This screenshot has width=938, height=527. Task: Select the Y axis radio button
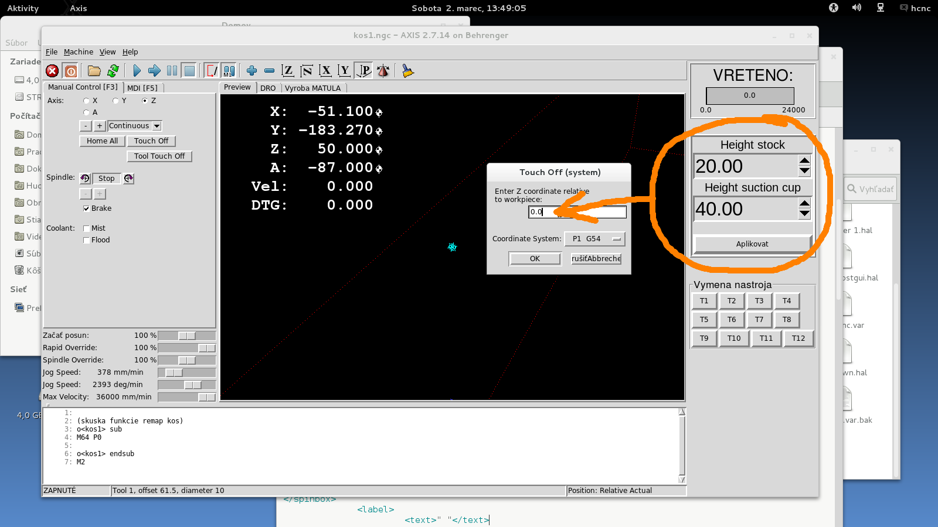[115, 101]
